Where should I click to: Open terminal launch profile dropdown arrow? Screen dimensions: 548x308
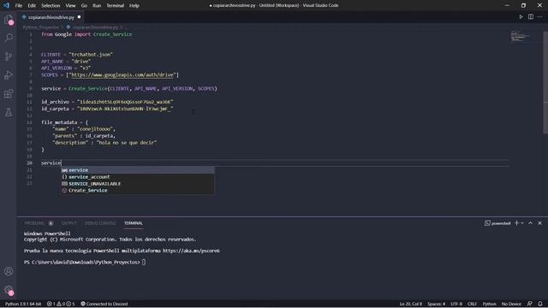point(522,223)
